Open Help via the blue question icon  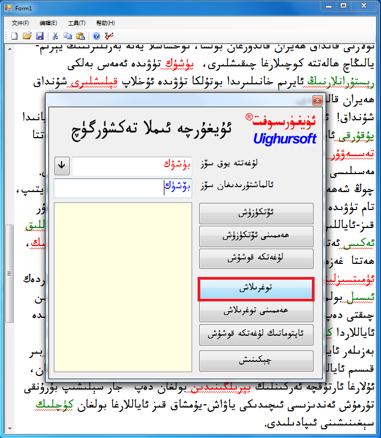pos(96,36)
